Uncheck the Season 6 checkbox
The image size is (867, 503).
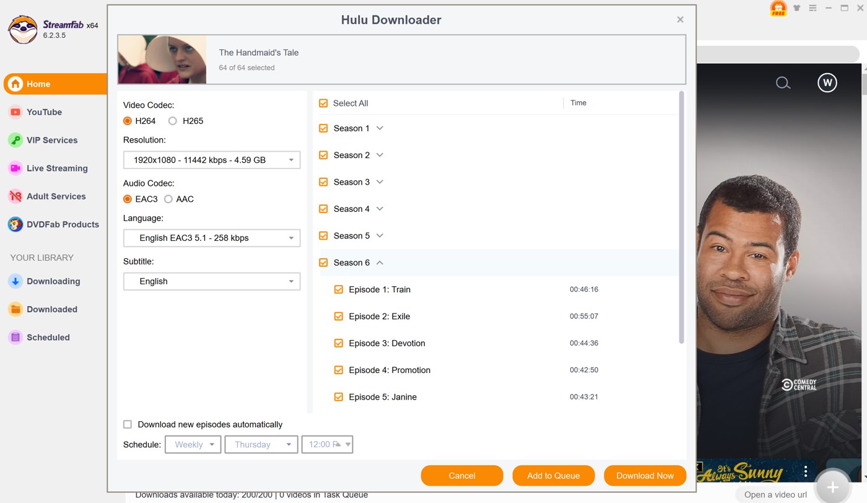[x=323, y=263]
